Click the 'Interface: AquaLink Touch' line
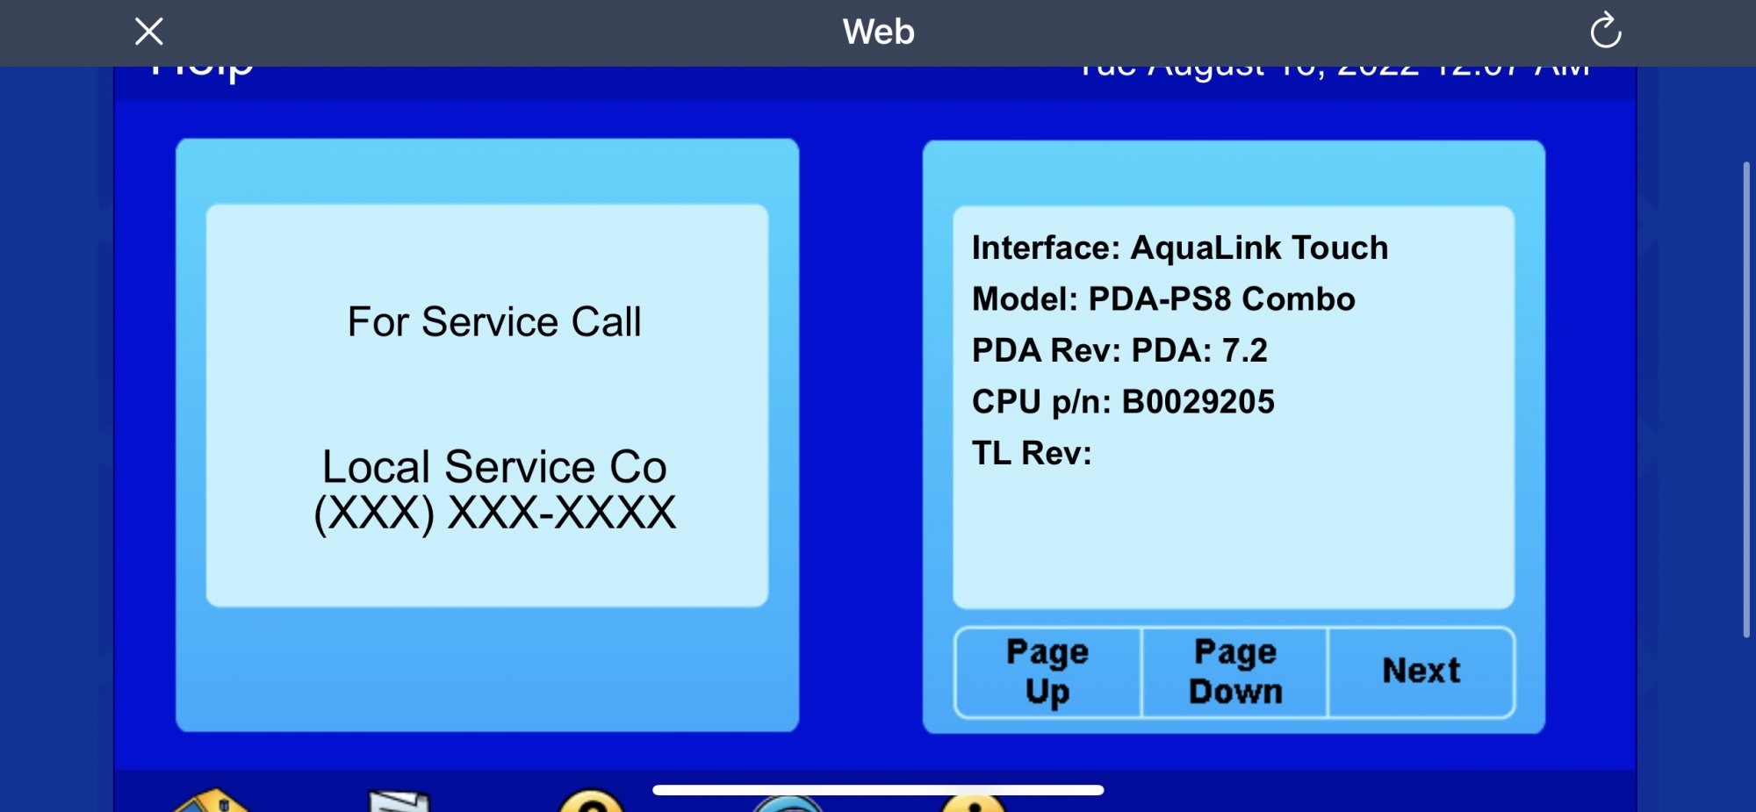This screenshot has height=812, width=1756. click(1180, 248)
